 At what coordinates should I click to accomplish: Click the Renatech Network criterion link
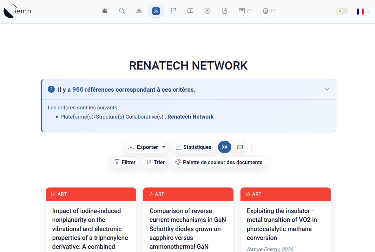pyautogui.click(x=190, y=117)
